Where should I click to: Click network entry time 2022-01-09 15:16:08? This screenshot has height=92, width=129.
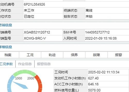[x=101, y=38]
